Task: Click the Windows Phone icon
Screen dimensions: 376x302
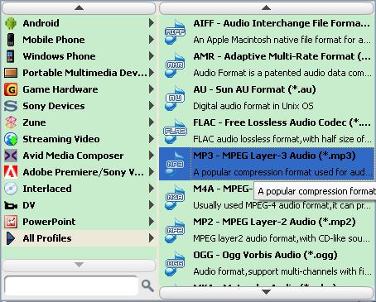Action: point(11,56)
